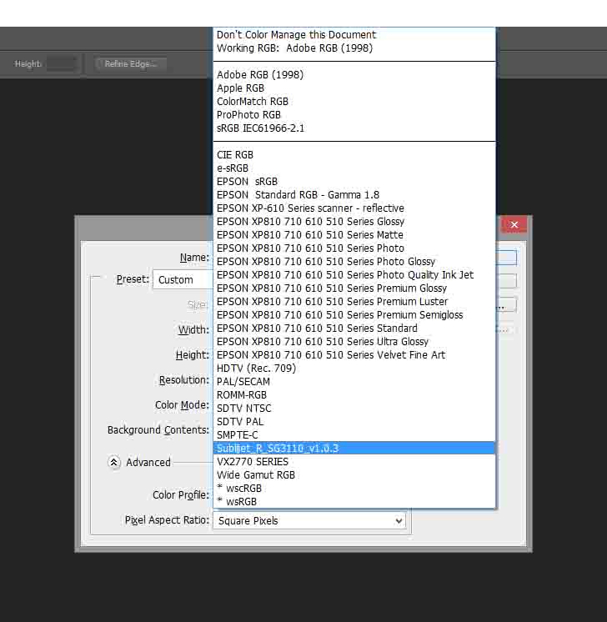
Task: Choose CIE RGB profile
Action: [x=354, y=155]
